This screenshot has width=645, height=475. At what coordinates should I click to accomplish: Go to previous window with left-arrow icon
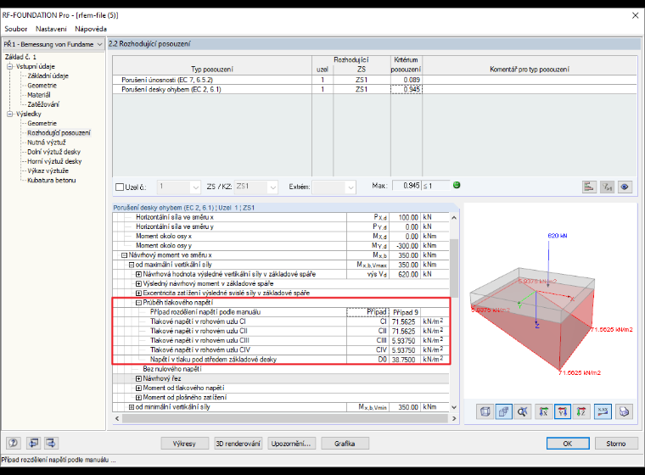click(33, 443)
